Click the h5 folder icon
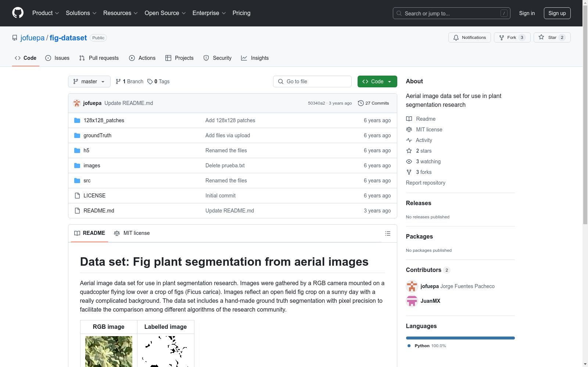 click(x=77, y=150)
